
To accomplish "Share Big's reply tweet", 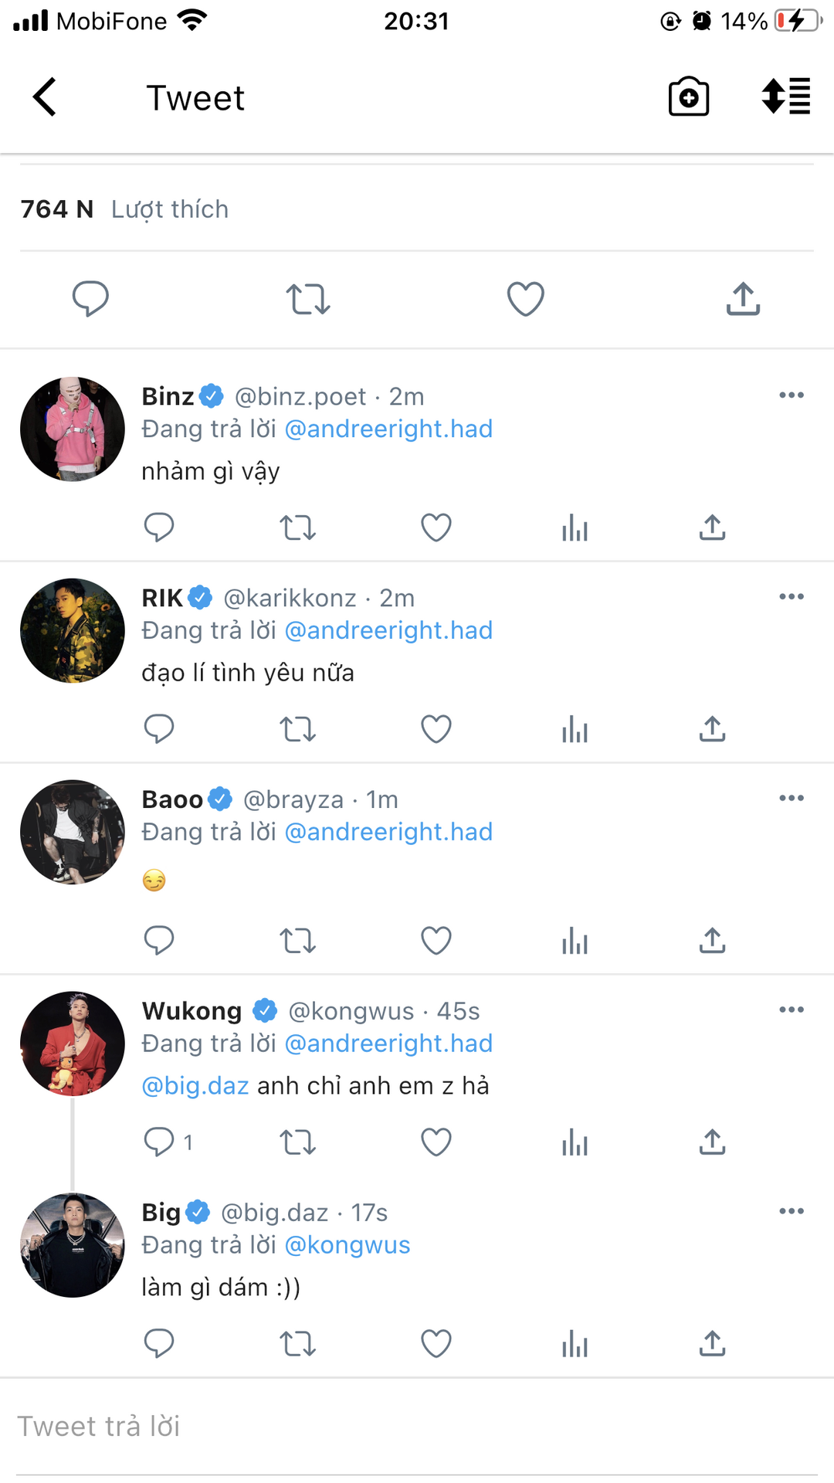I will tap(712, 1344).
